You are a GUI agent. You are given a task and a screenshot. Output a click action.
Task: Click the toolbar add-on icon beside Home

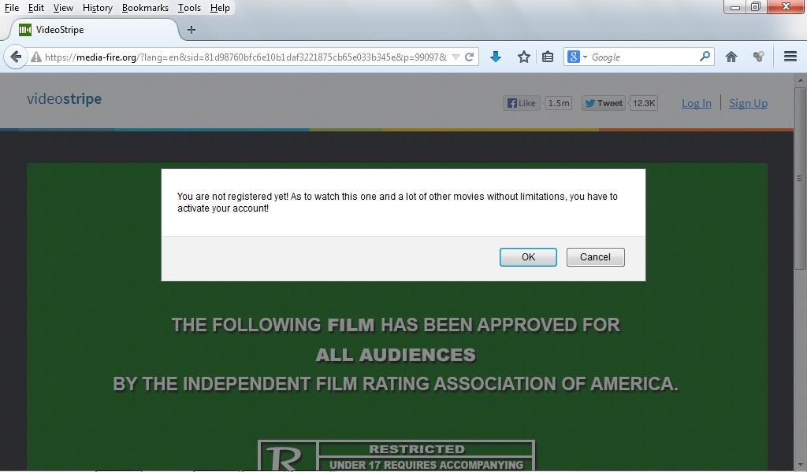(x=758, y=57)
